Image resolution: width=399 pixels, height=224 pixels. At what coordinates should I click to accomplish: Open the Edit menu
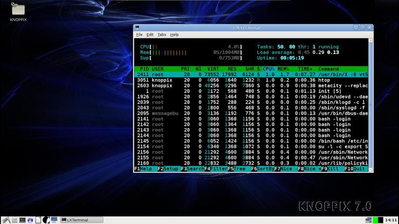(150, 34)
